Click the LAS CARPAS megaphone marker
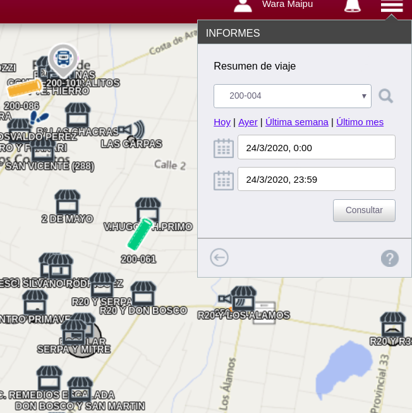The width and height of the screenshot is (412, 413). pos(131,130)
